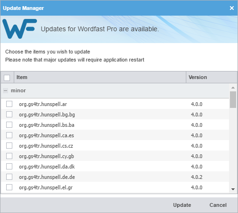Select the org.gs4tr.hunspell.bg.bg item text
238x213 pixels.
tap(47, 115)
